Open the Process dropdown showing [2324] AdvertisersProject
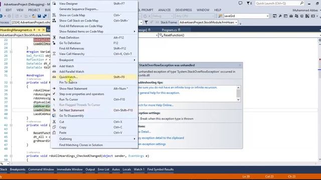 pyautogui.click(x=141, y=22)
